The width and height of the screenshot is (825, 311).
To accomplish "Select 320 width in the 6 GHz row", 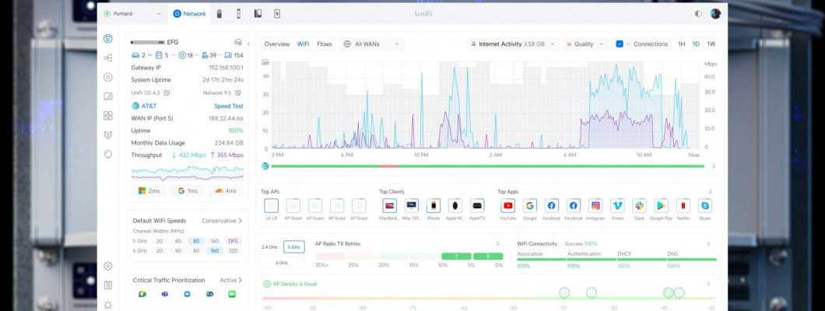I will coord(233,250).
